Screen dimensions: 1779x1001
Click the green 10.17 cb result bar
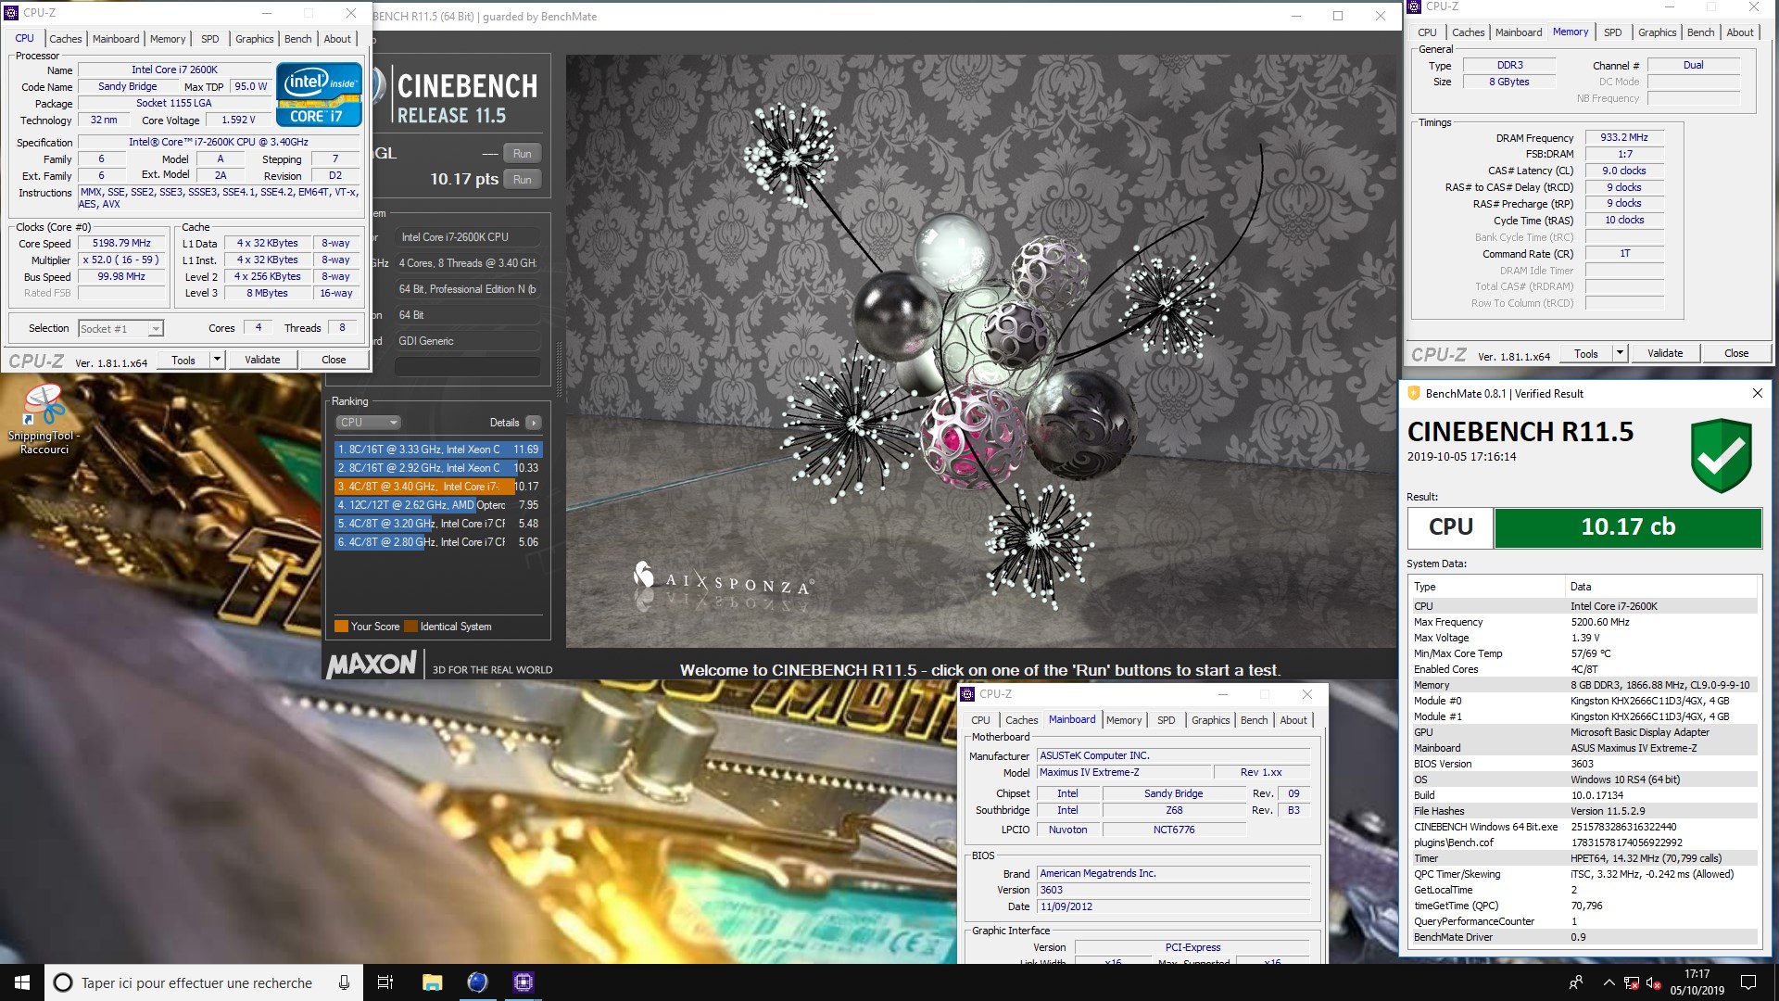[1628, 527]
